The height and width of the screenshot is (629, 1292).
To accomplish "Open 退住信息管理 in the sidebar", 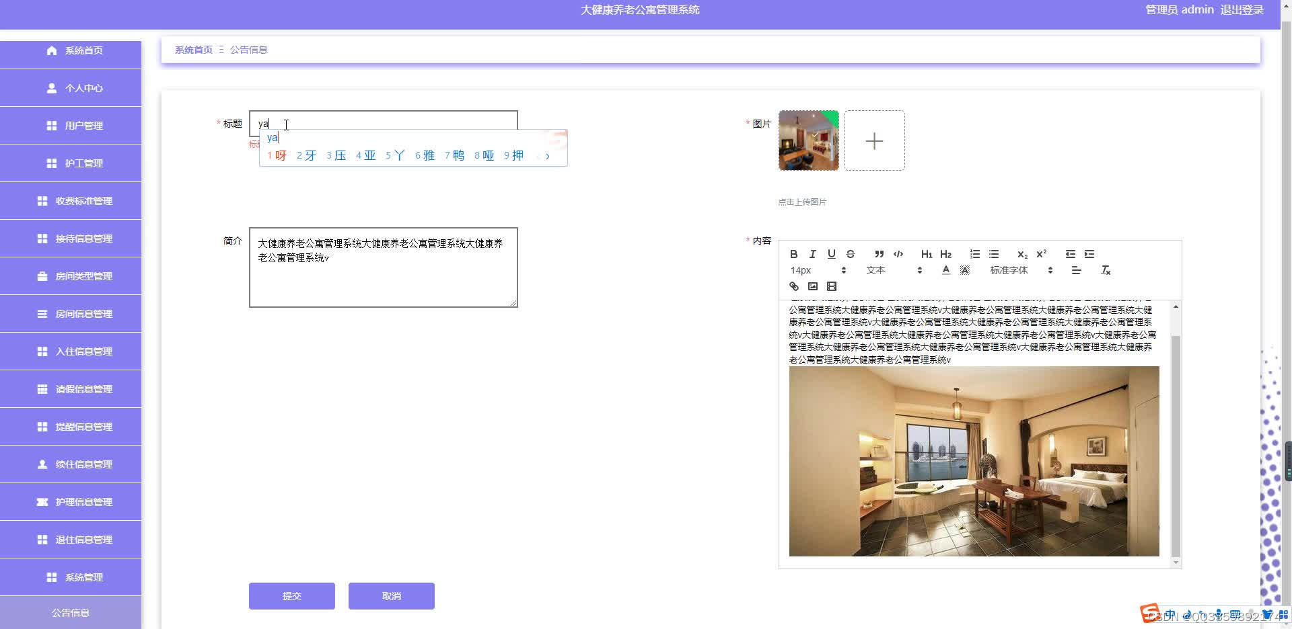I will pyautogui.click(x=71, y=540).
